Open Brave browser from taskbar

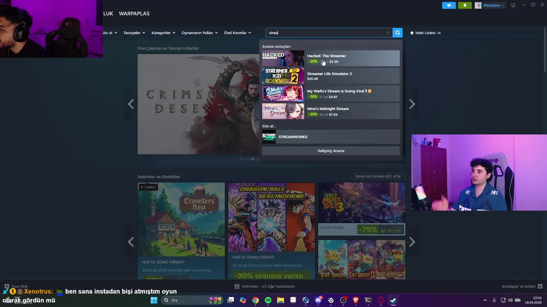(356, 300)
